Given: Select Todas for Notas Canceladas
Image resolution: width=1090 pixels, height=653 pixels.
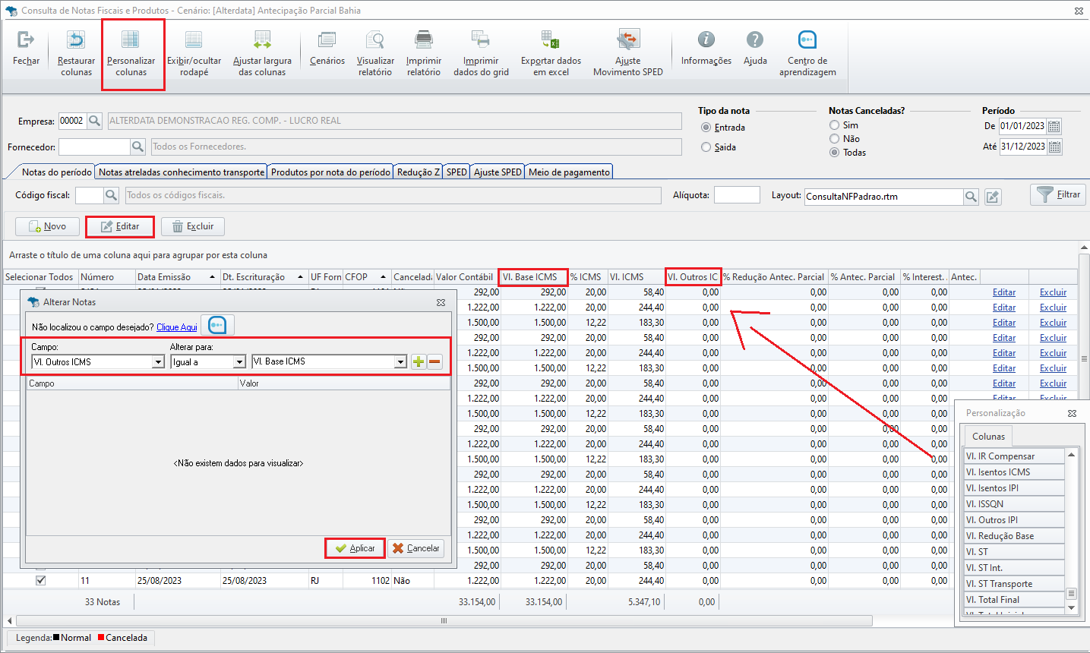Looking at the screenshot, I should tap(835, 153).
